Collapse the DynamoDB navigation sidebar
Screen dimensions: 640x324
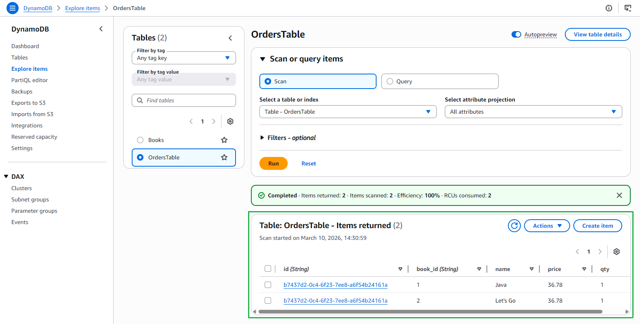tap(101, 29)
